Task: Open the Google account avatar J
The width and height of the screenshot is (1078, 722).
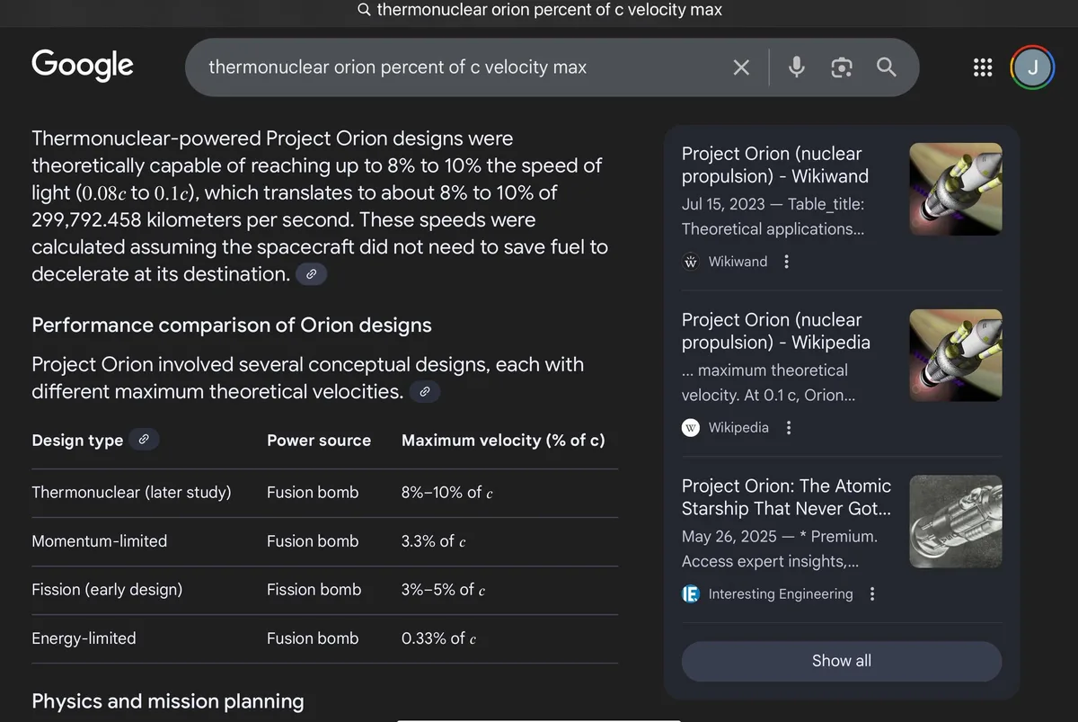Action: coord(1033,67)
